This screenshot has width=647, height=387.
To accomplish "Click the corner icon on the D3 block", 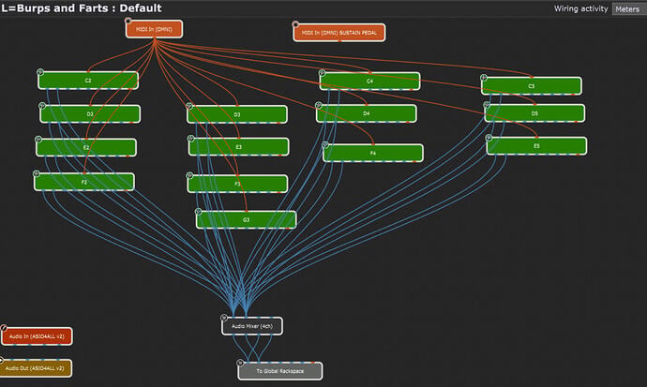I will [x=189, y=106].
